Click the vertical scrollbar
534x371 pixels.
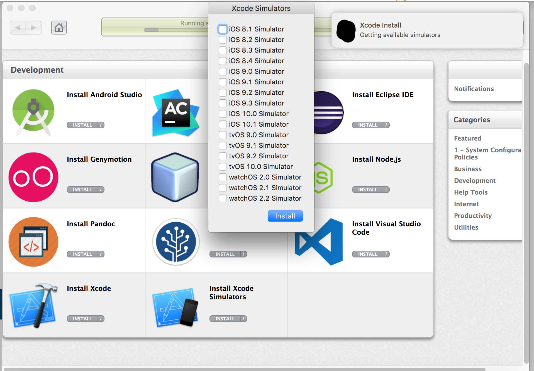click(526, 213)
